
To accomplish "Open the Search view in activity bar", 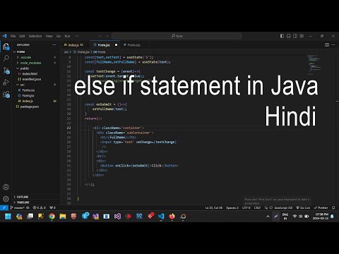I will (x=6, y=58).
